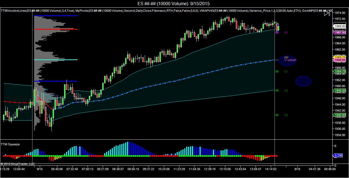349x178 pixels.
Task: Click the green 1948.50 price marker
Action: pos(339,90)
